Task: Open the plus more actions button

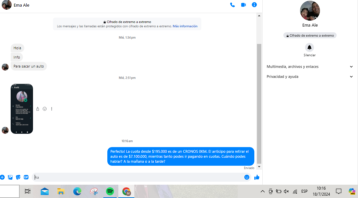Action: (2, 177)
